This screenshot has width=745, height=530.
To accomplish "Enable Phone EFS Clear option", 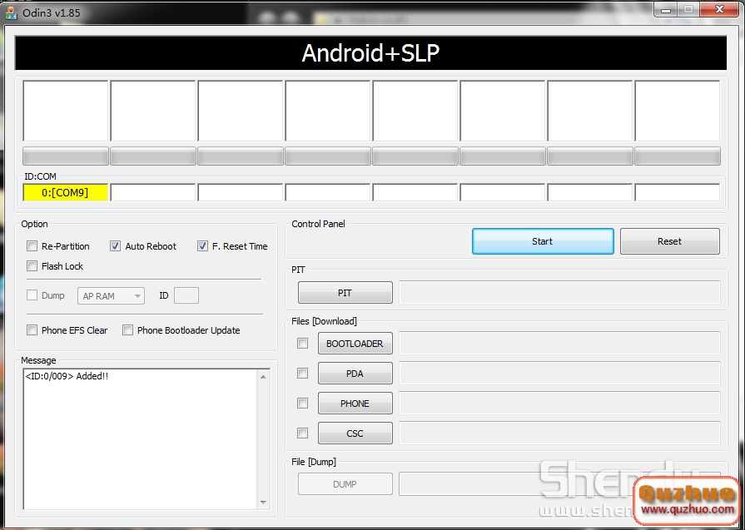I will pyautogui.click(x=32, y=330).
